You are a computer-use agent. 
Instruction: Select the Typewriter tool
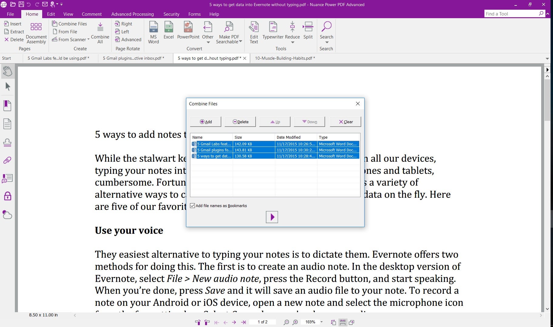pyautogui.click(x=273, y=30)
